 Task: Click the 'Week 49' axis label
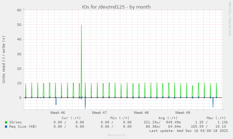click(183, 113)
